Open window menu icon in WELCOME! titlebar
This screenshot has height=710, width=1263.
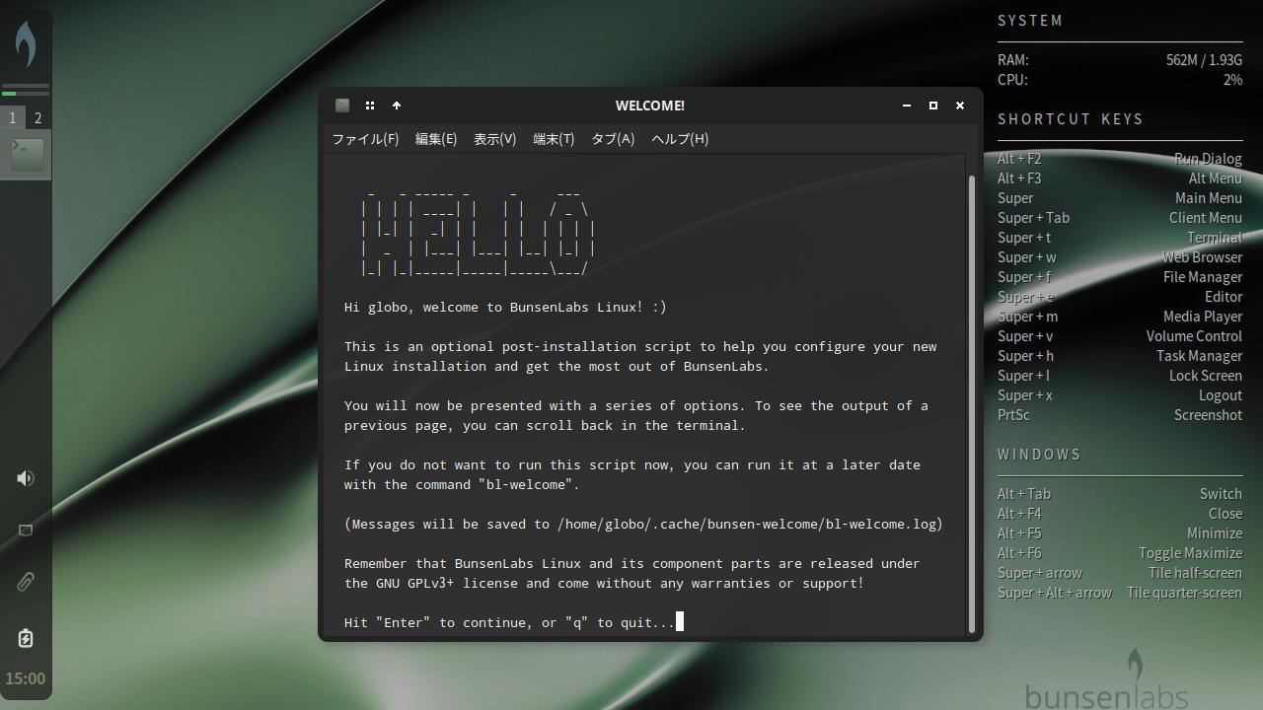click(x=342, y=106)
